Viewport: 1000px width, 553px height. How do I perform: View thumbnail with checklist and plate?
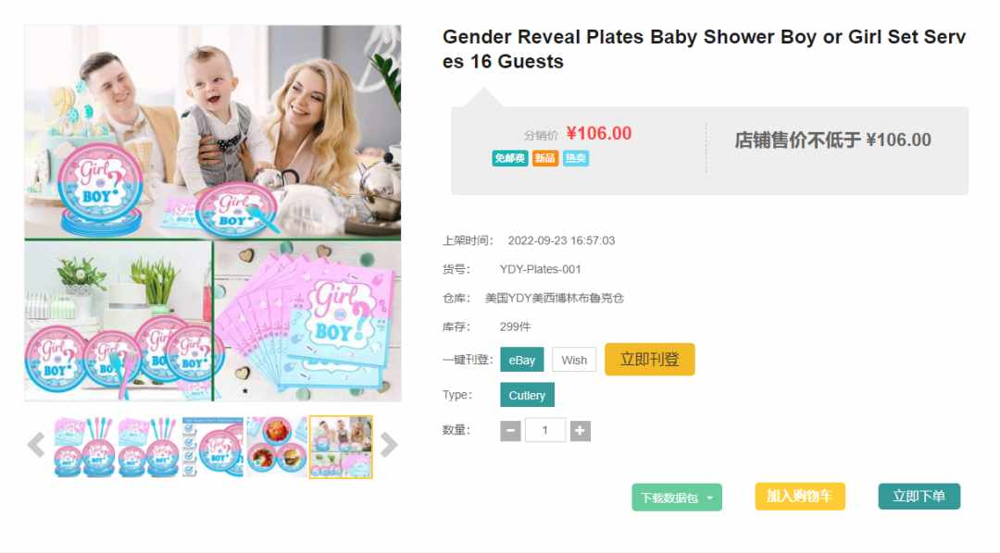[x=212, y=447]
